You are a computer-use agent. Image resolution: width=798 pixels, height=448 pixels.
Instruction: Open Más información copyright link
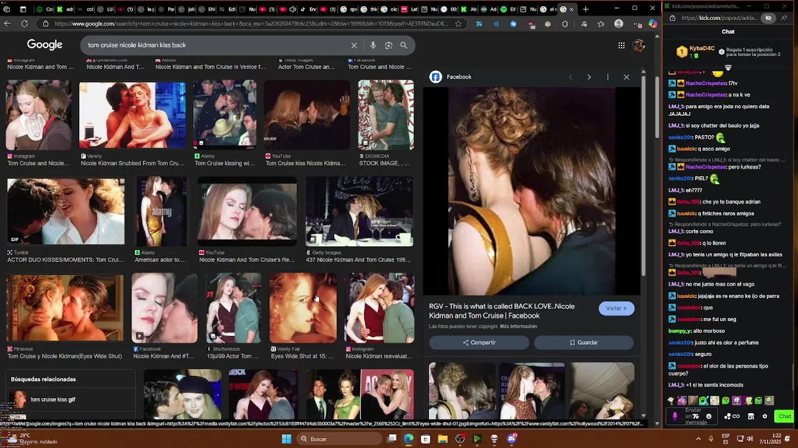coord(518,327)
